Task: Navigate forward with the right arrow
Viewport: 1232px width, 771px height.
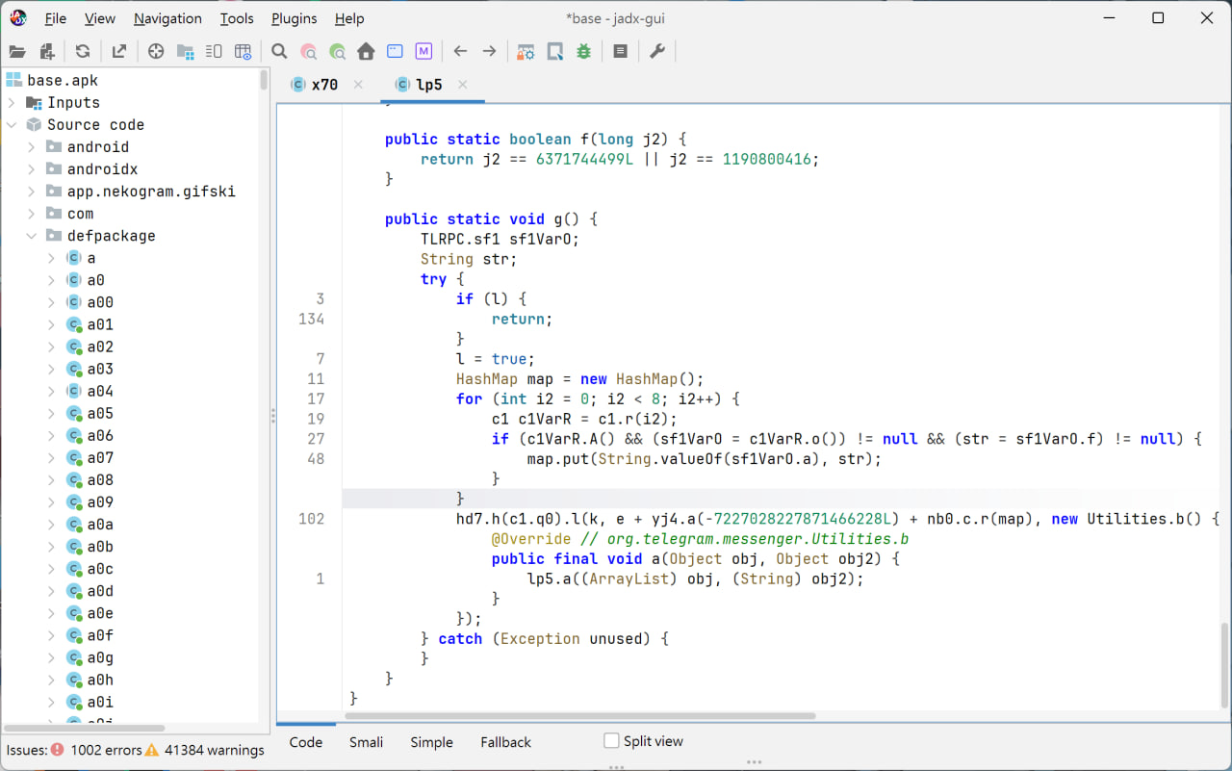Action: [489, 52]
